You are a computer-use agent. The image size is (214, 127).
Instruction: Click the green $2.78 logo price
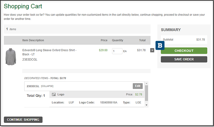[139, 94]
